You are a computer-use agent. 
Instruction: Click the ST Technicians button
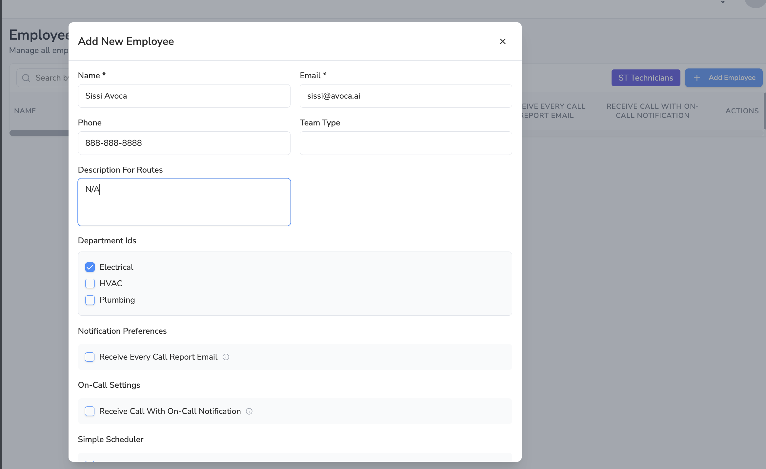[645, 78]
